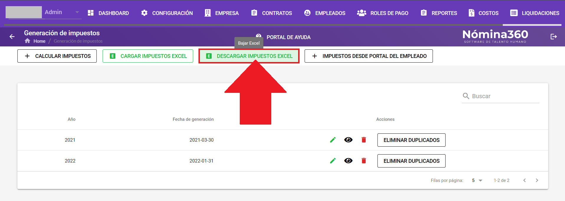Edit the 2022 tax row
Viewport: 565px width, 201px height.
(333, 161)
